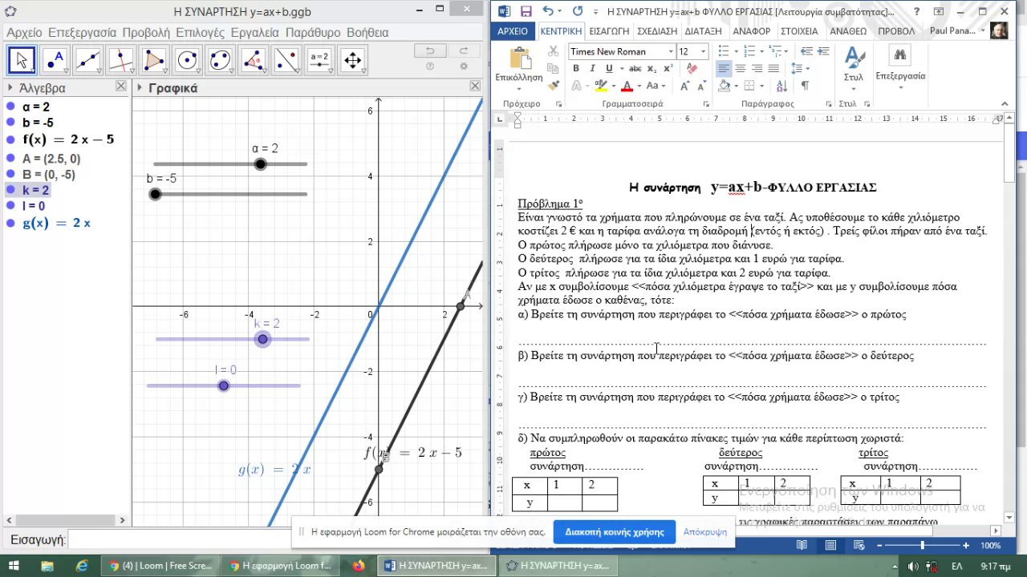Screen dimensions: 1027x577
Task: Expand the Άλγεβρα panel arrow
Action: coord(10,88)
